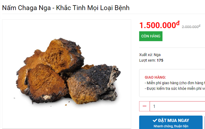Click the Miễn phí giao hàng line
The image size is (205, 129).
[x=175, y=83]
